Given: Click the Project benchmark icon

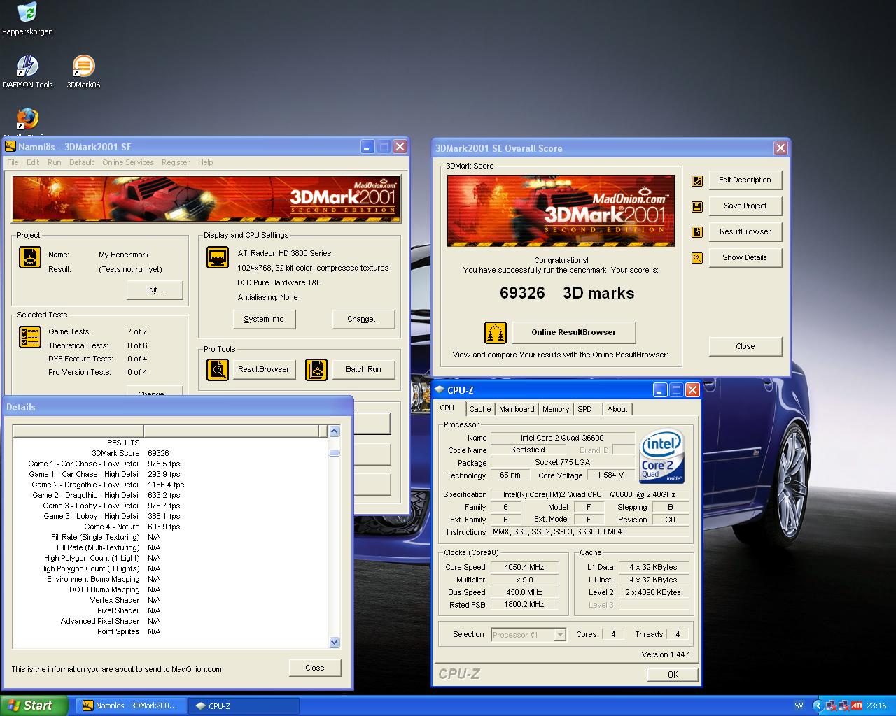Looking at the screenshot, I should [x=29, y=257].
